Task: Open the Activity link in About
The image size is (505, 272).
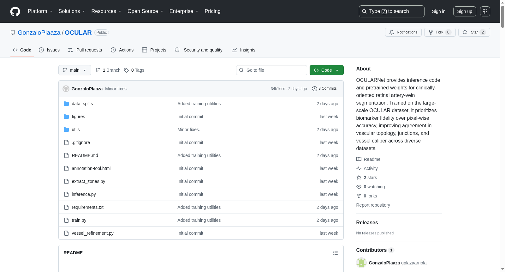Action: (367, 168)
